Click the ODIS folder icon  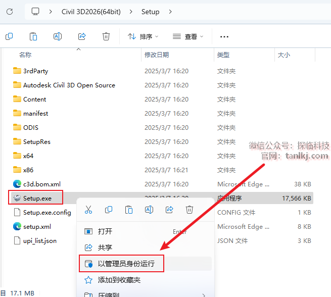[17, 127]
